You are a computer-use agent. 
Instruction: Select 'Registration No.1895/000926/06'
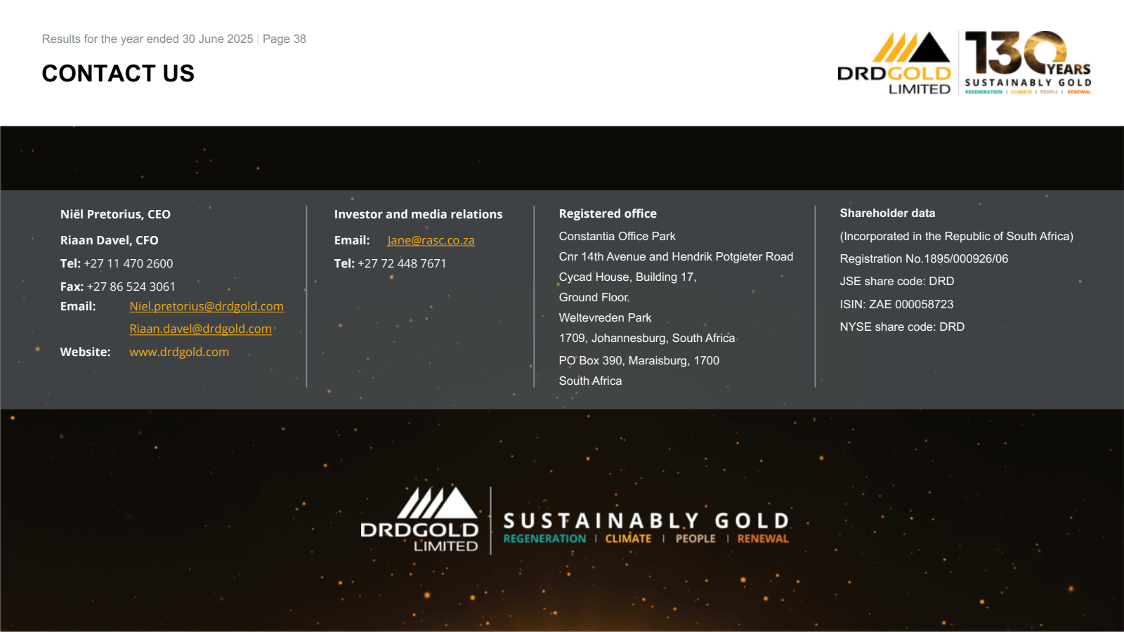pos(924,258)
